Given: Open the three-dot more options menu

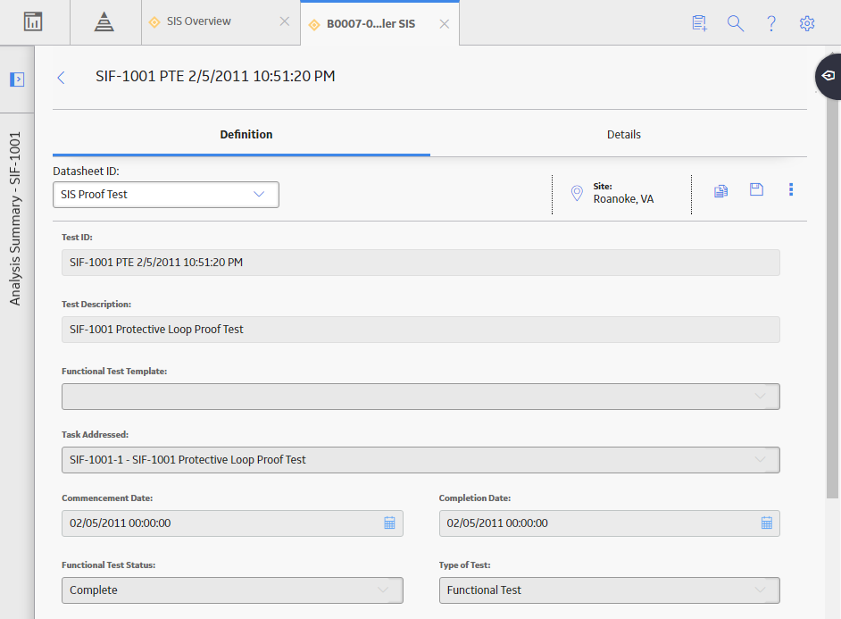Looking at the screenshot, I should coord(791,189).
